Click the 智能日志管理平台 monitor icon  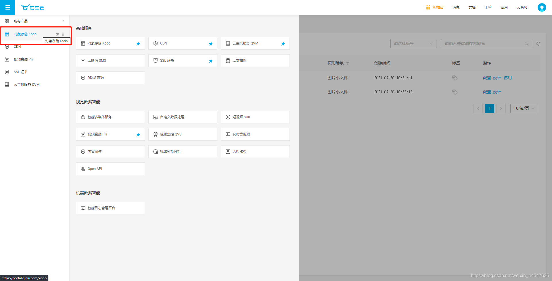83,208
